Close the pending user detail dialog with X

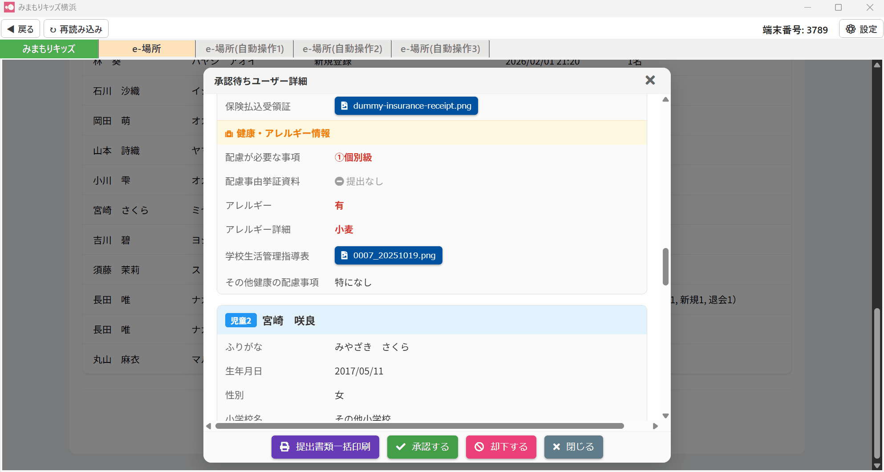(x=650, y=80)
